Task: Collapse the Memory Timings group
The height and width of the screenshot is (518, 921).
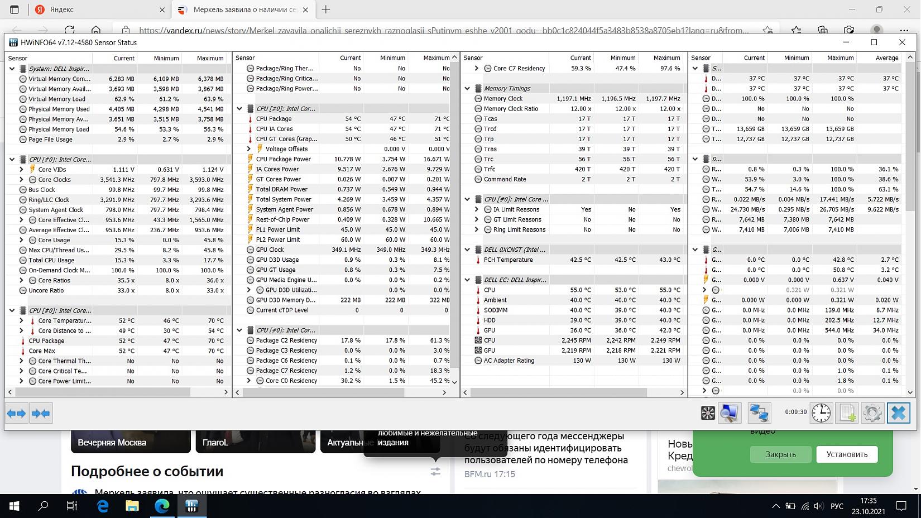Action: [468, 89]
